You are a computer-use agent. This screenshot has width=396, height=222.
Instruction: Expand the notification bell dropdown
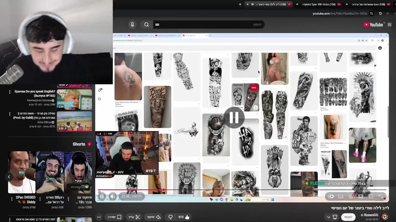click(332, 217)
